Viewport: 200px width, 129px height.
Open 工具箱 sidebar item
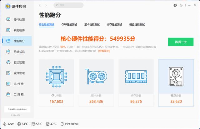click(17, 94)
